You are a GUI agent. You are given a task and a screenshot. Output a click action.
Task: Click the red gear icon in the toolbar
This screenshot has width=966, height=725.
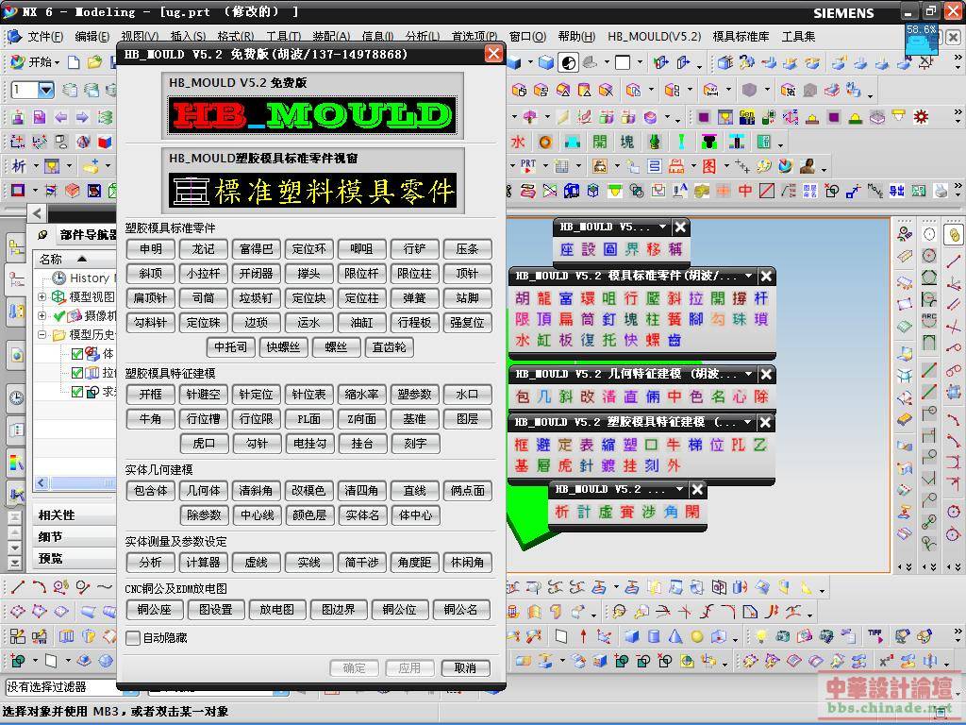[x=921, y=117]
